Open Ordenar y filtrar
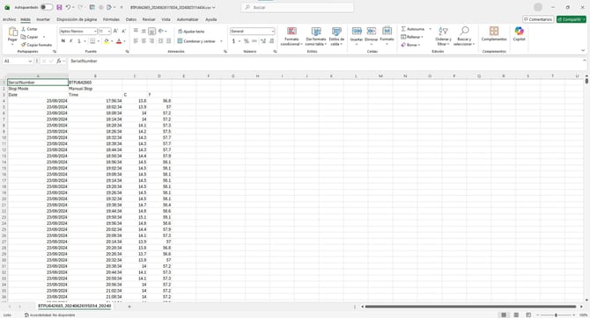590x318 pixels. [443, 36]
